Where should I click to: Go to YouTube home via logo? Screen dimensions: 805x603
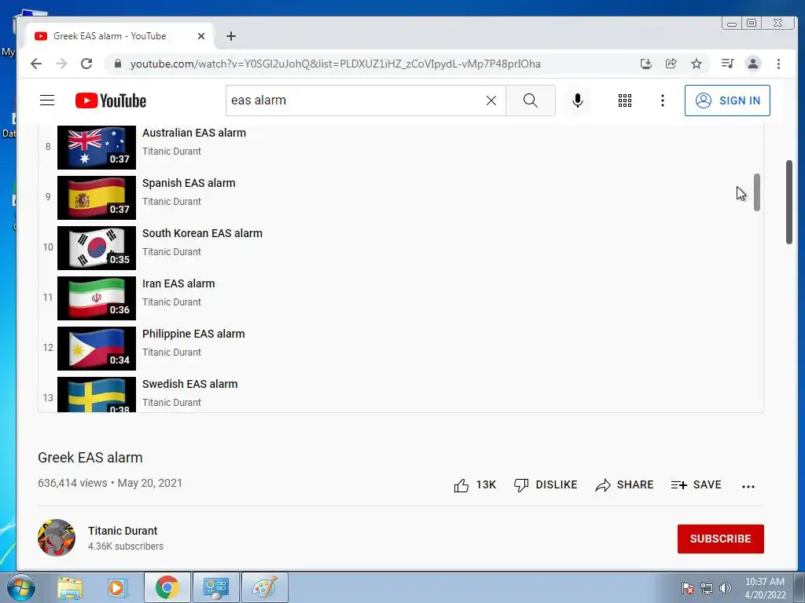[x=110, y=100]
